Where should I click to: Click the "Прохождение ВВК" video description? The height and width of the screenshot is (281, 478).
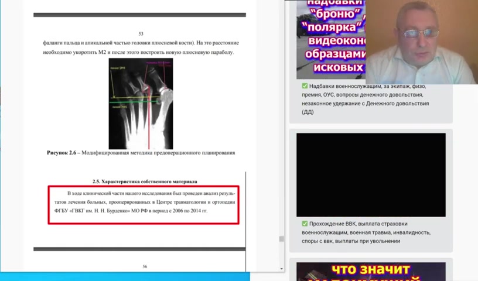point(366,232)
